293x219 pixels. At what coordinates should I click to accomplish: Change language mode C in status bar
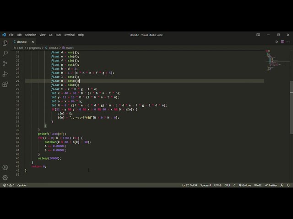point(234,185)
